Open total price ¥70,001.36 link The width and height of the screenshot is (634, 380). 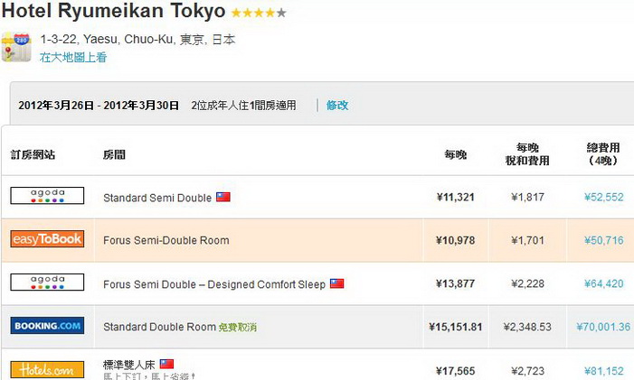click(603, 327)
